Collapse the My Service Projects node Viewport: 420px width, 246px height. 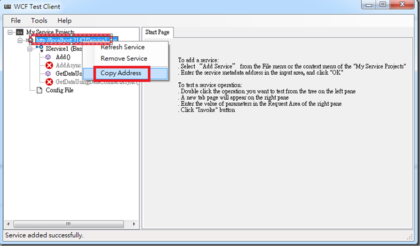(x=10, y=32)
